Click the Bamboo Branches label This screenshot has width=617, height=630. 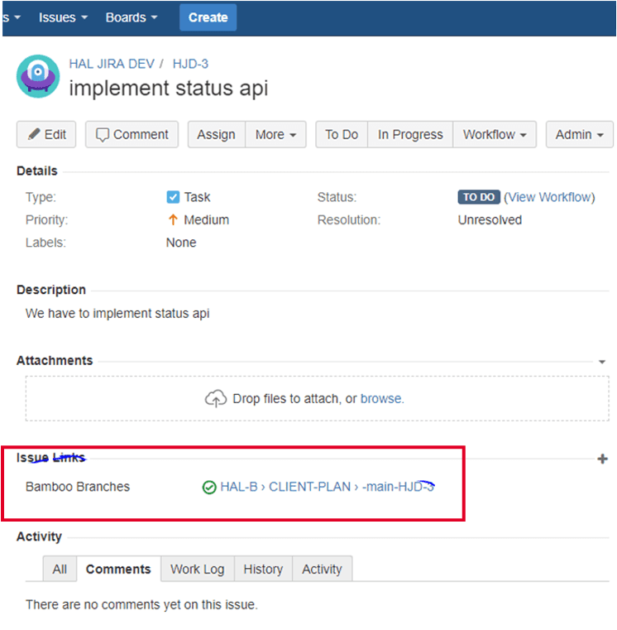[x=78, y=487]
